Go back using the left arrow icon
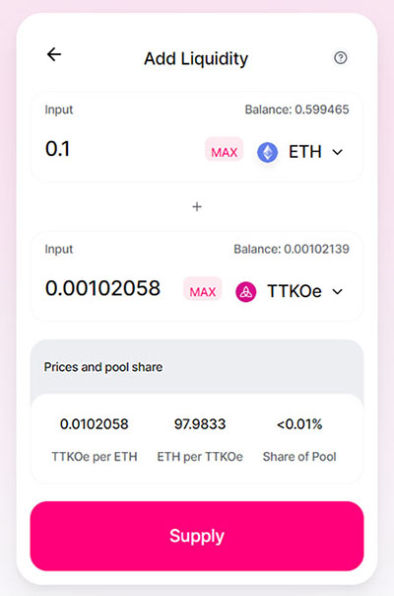 [x=54, y=54]
